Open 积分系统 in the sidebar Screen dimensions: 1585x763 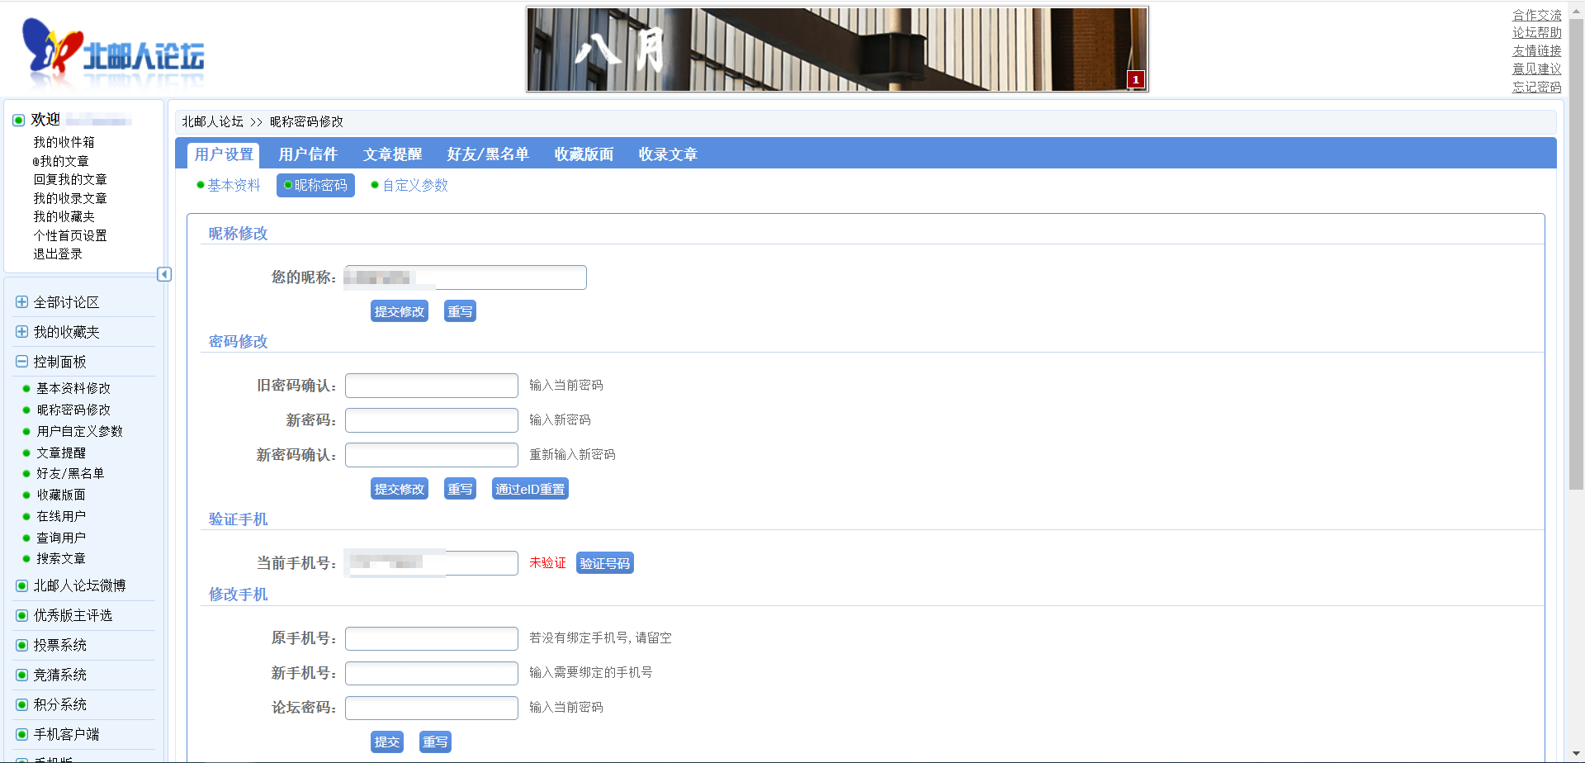pos(59,704)
